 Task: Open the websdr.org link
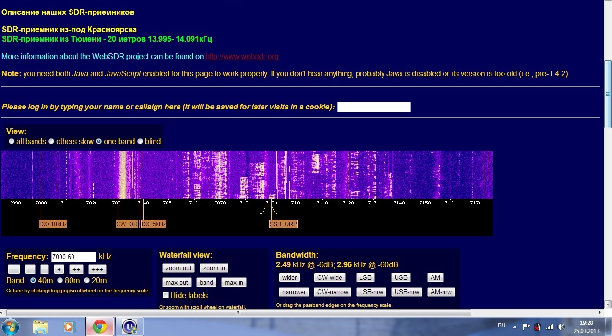click(x=242, y=57)
